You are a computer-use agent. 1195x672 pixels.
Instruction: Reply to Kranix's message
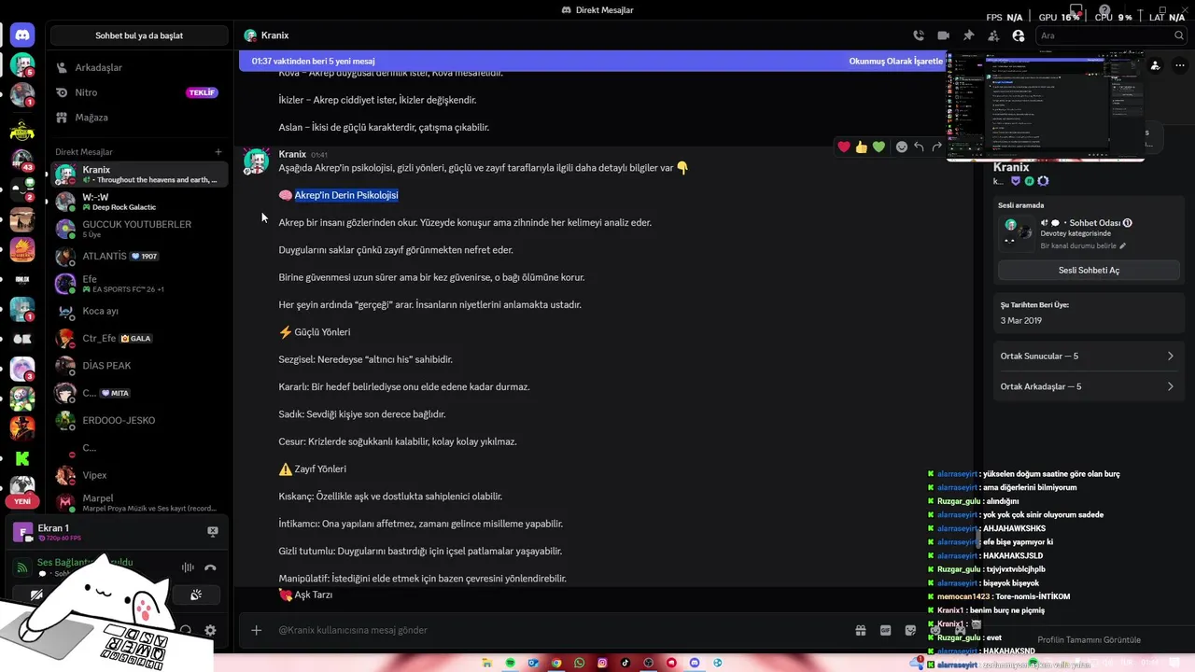[919, 147]
